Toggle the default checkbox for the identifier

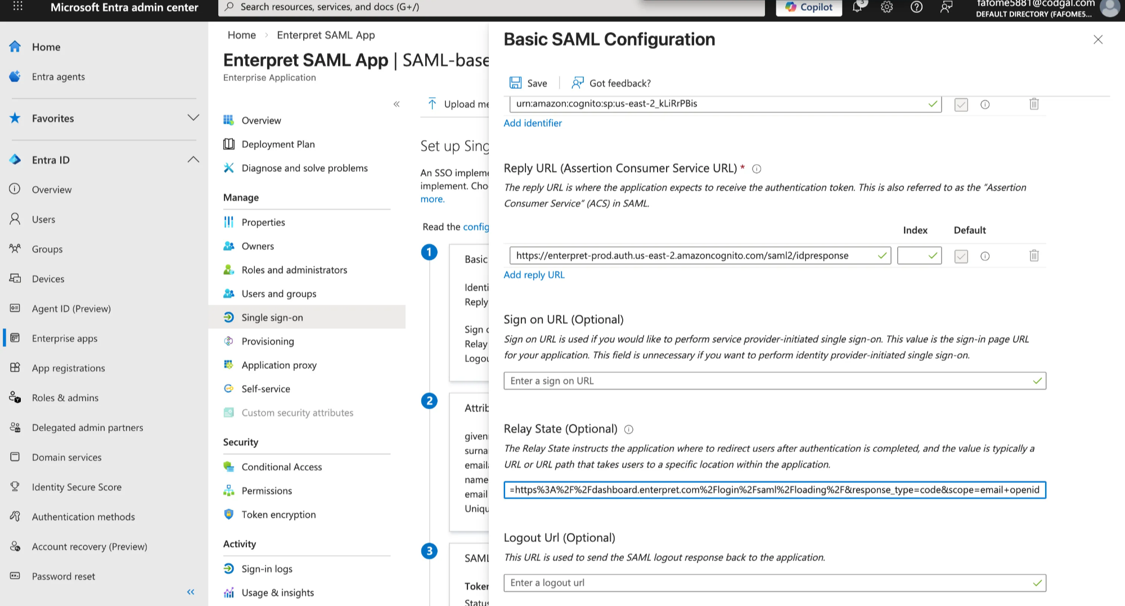point(961,105)
